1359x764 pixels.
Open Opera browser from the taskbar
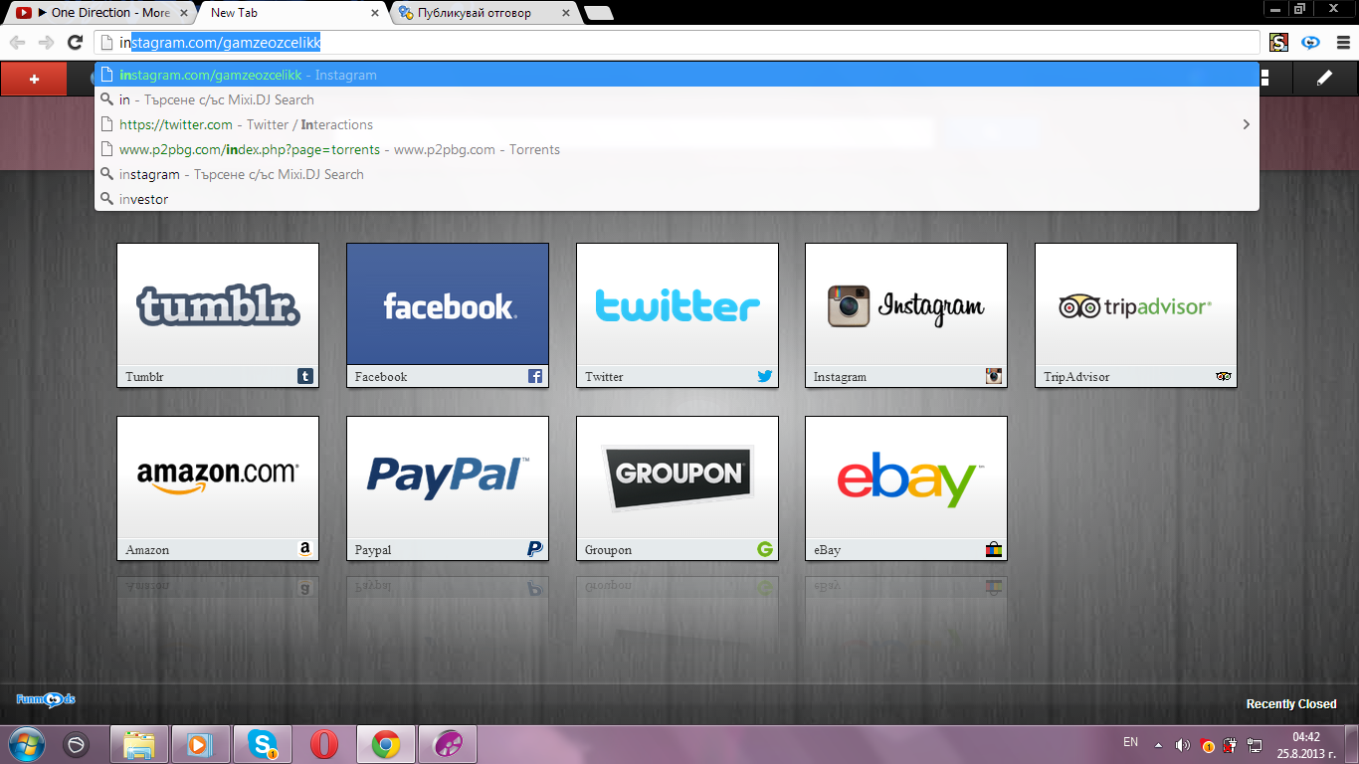[324, 744]
